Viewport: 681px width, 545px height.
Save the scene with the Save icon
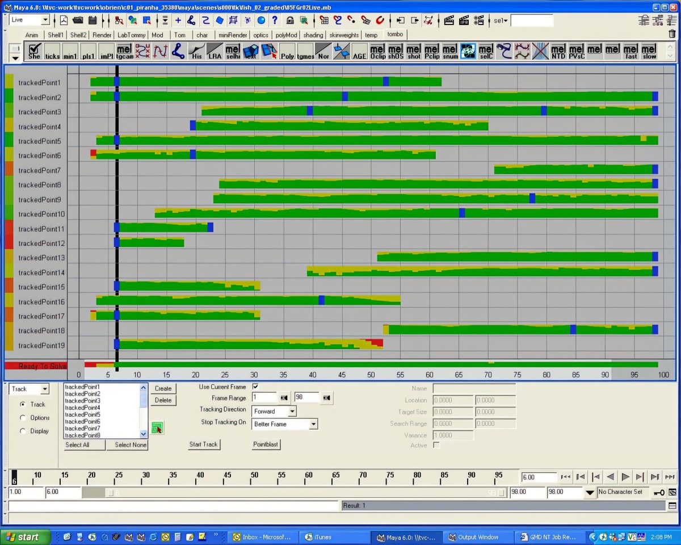tap(92, 20)
